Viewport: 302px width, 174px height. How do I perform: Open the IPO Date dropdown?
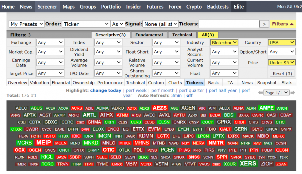click(x=108, y=73)
